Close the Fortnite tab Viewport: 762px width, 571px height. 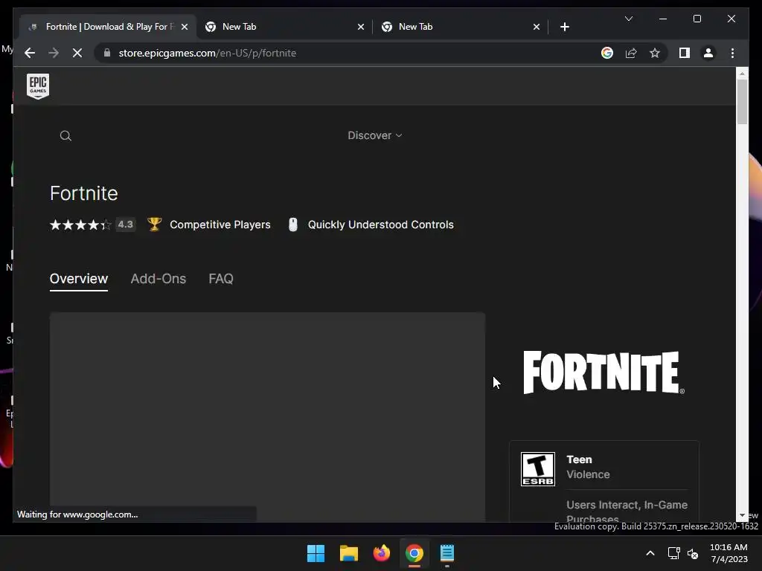pyautogui.click(x=185, y=27)
